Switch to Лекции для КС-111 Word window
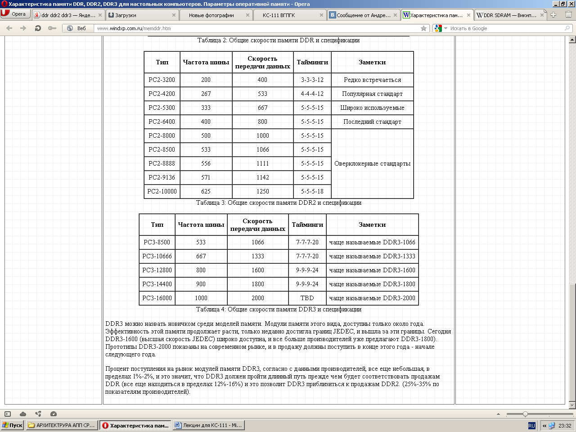The height and width of the screenshot is (432, 576). click(x=208, y=425)
